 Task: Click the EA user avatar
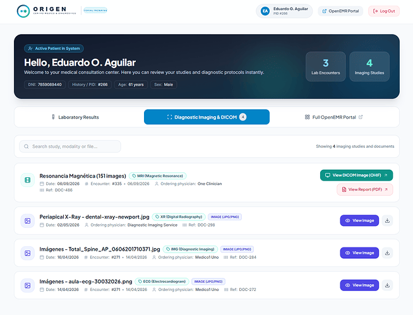point(265,11)
